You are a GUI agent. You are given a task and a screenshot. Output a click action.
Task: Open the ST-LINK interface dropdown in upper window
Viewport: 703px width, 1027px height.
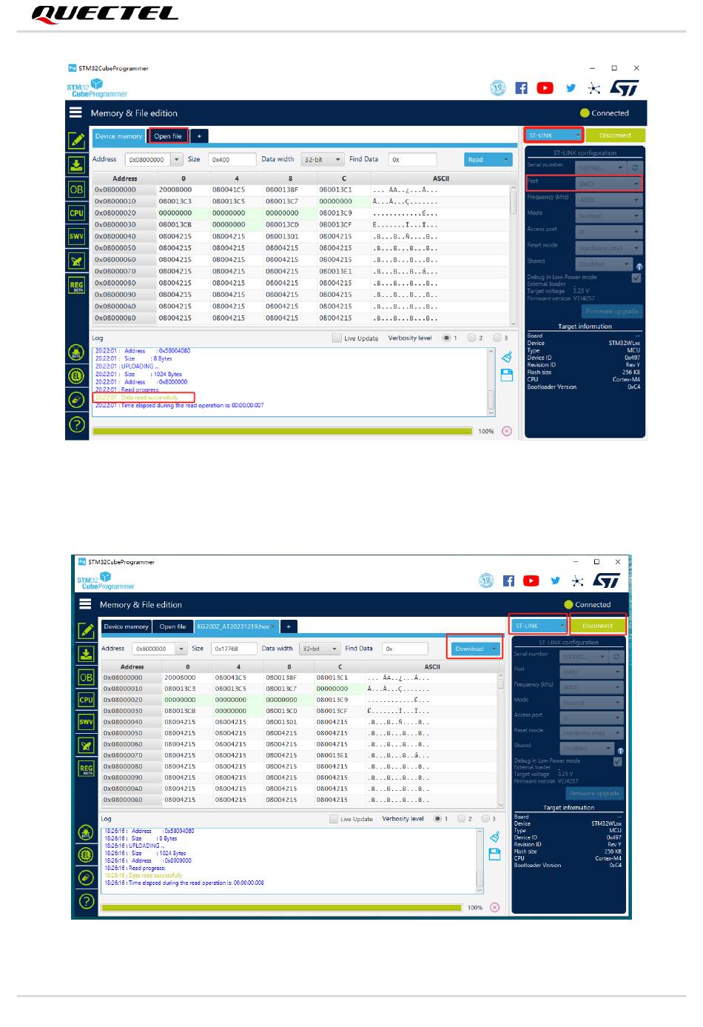[554, 136]
